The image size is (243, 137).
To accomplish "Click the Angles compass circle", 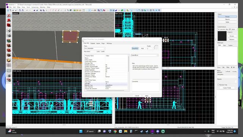I will [156, 47].
